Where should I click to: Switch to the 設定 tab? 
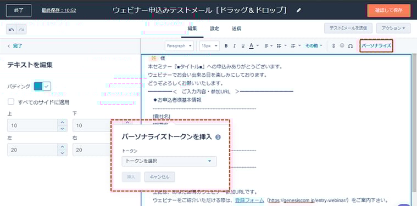pyautogui.click(x=214, y=28)
